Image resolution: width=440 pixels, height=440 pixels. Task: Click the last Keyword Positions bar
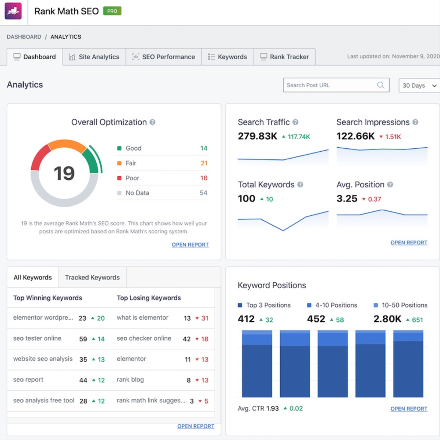point(408,364)
